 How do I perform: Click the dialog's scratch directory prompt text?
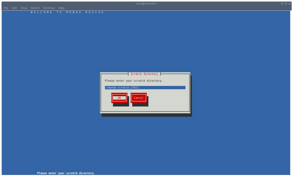(133, 81)
